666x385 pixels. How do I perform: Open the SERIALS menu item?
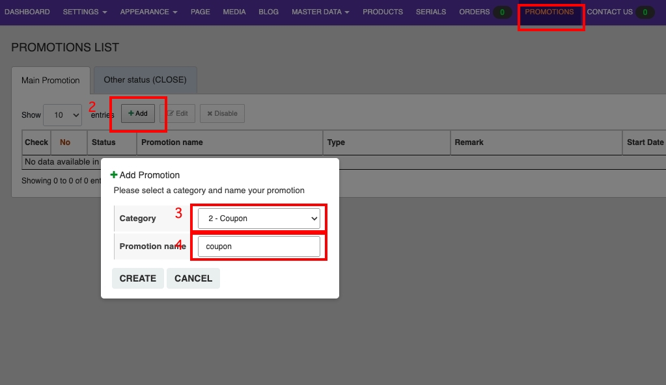point(431,12)
